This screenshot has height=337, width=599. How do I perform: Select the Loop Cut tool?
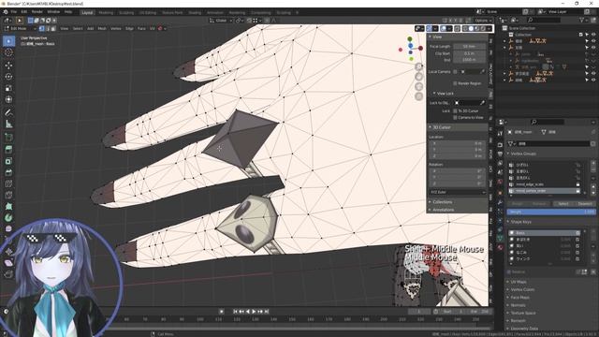pyautogui.click(x=8, y=184)
